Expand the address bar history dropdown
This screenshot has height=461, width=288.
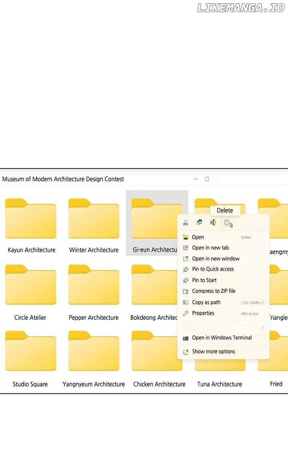pos(195,179)
